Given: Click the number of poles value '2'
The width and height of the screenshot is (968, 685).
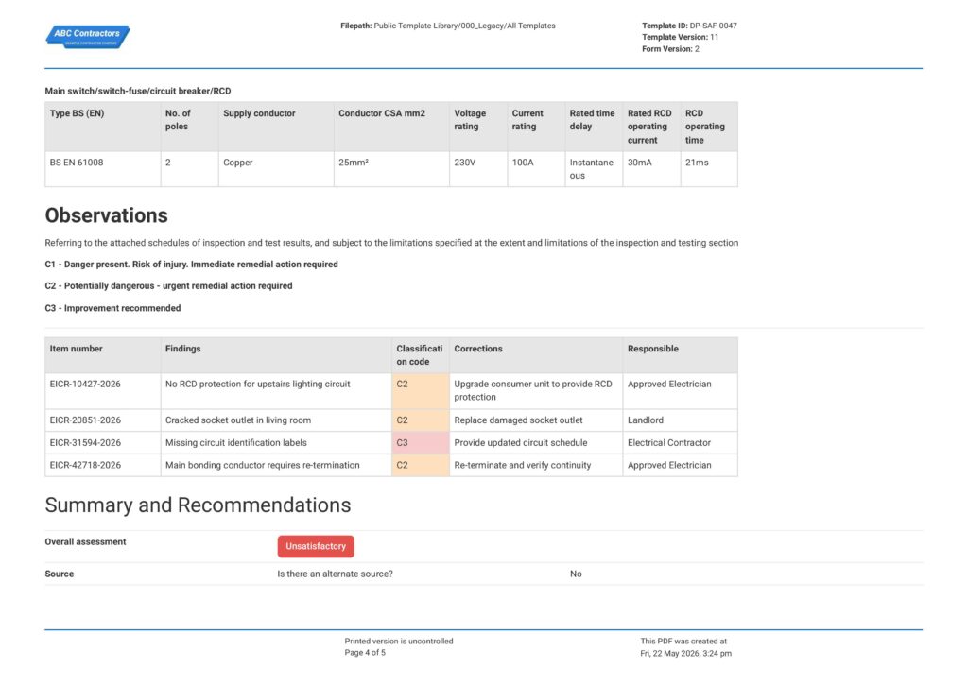Looking at the screenshot, I should [x=168, y=163].
